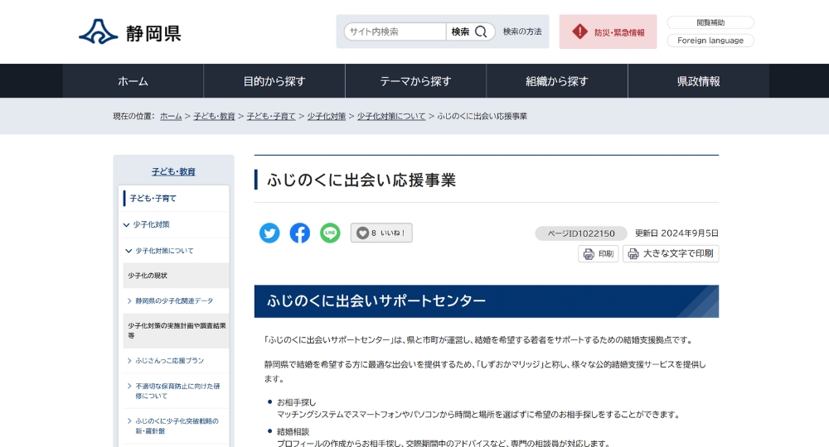
Task: Click breadcrumb 少子化対策 link
Action: click(326, 116)
